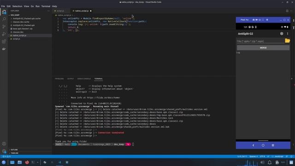
Task: Open the Selection menu
Action: click(18, 6)
